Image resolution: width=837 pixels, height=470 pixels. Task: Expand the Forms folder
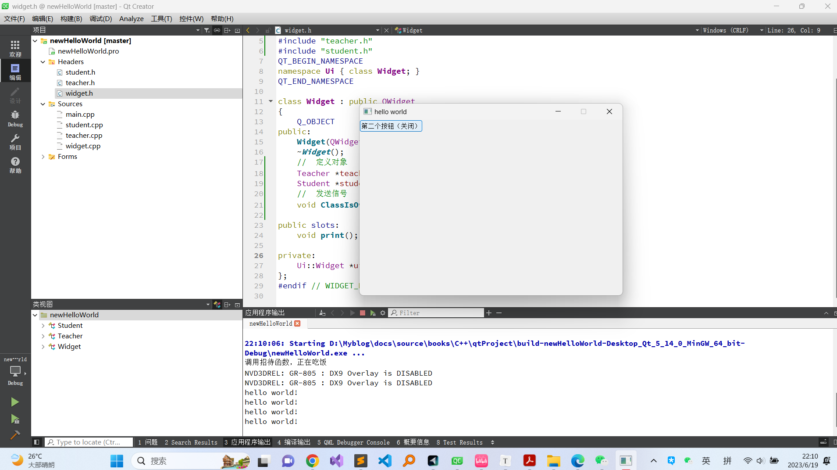(x=43, y=157)
